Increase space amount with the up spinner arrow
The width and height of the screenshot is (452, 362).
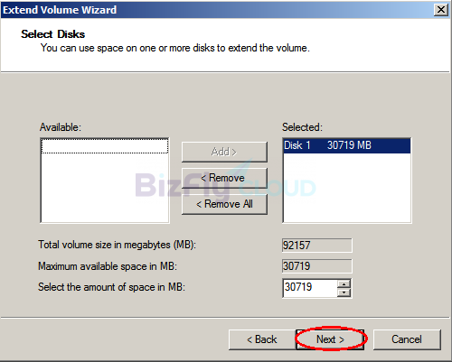pos(344,283)
